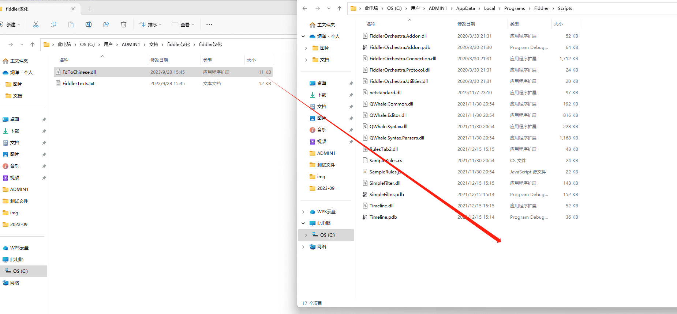Viewport: 677px width, 314px height.
Task: Click the Paste icon in left window toolbar
Action: coord(71,24)
